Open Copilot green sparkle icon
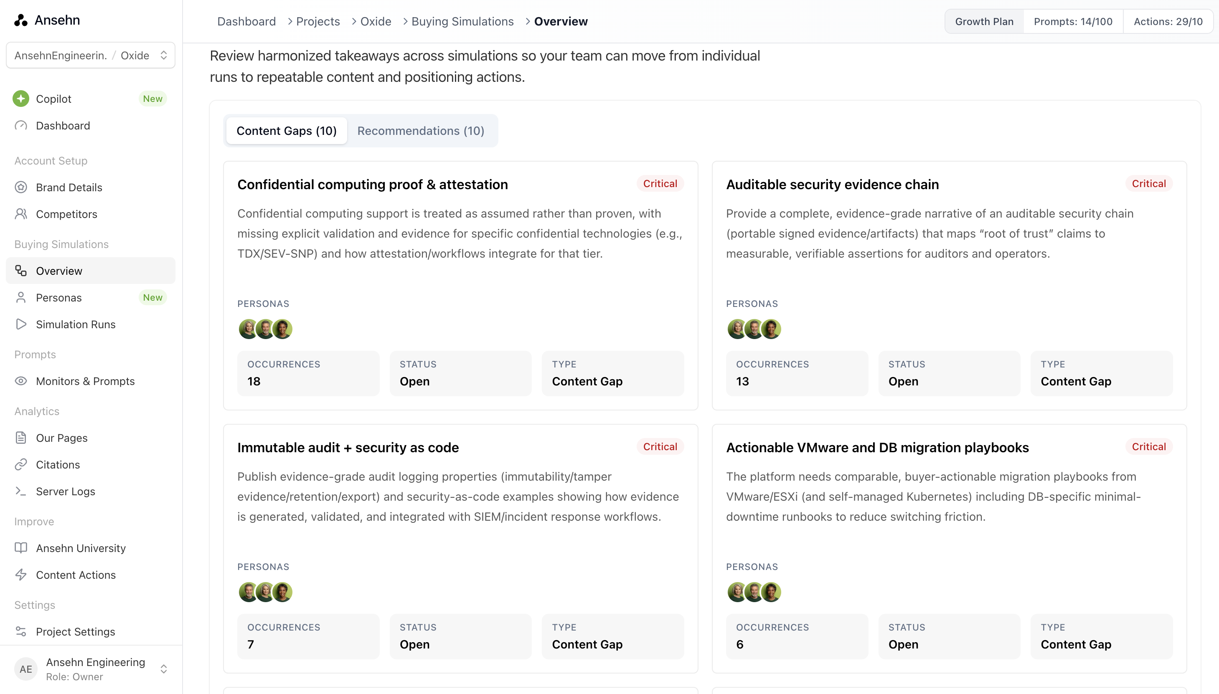Viewport: 1219px width, 694px height. point(20,99)
